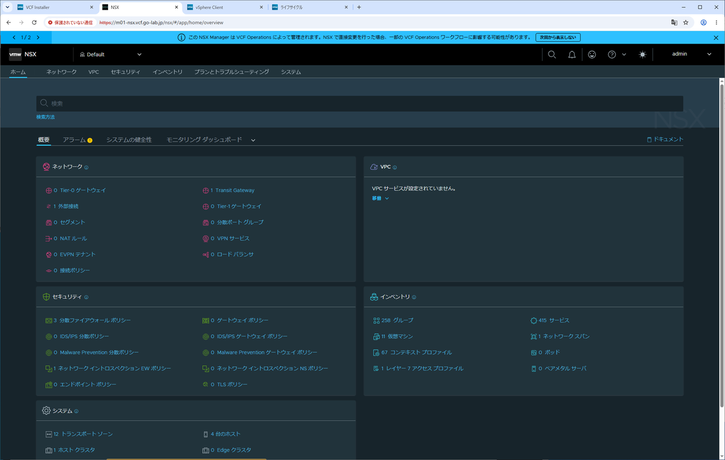Click the 415 サービス icon
725x460 pixels.
[533, 321]
